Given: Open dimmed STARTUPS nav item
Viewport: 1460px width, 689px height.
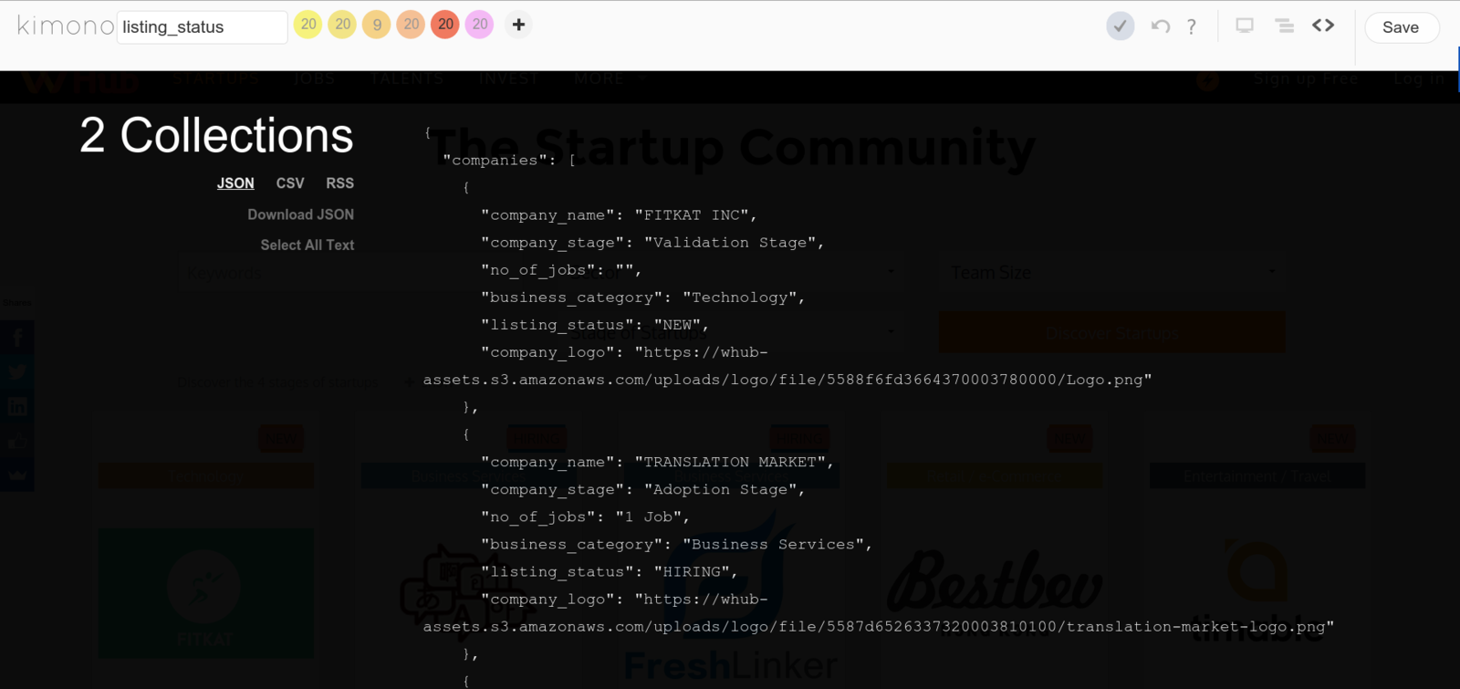Looking at the screenshot, I should pos(217,79).
